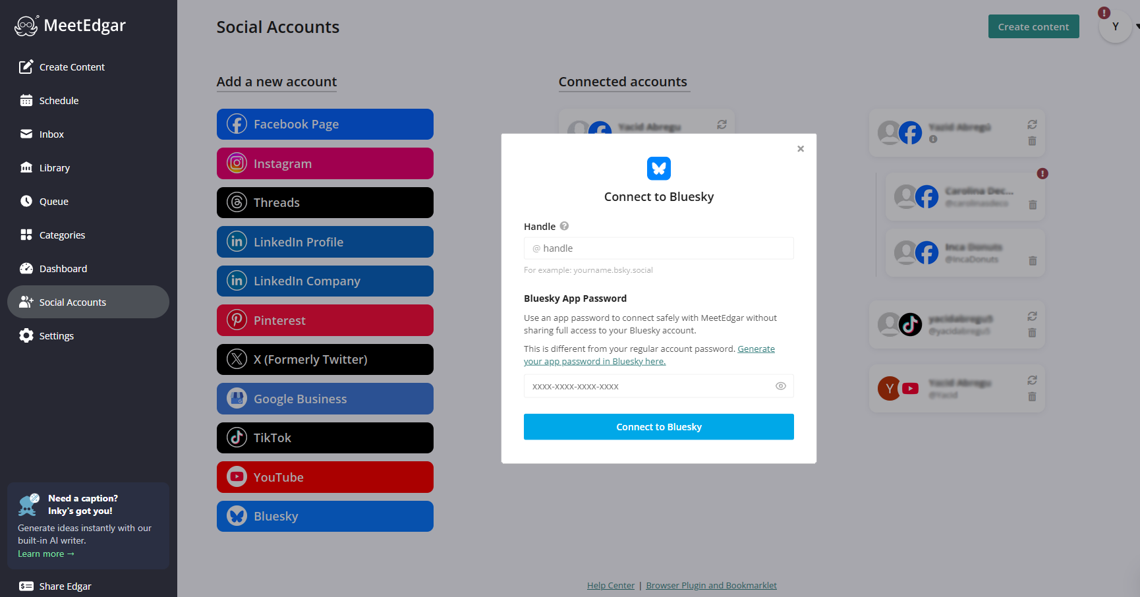Click the Carolina Facebook page error badge
This screenshot has width=1140, height=597.
coord(1042,173)
